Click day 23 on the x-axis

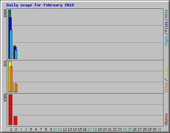[x=120, y=129]
